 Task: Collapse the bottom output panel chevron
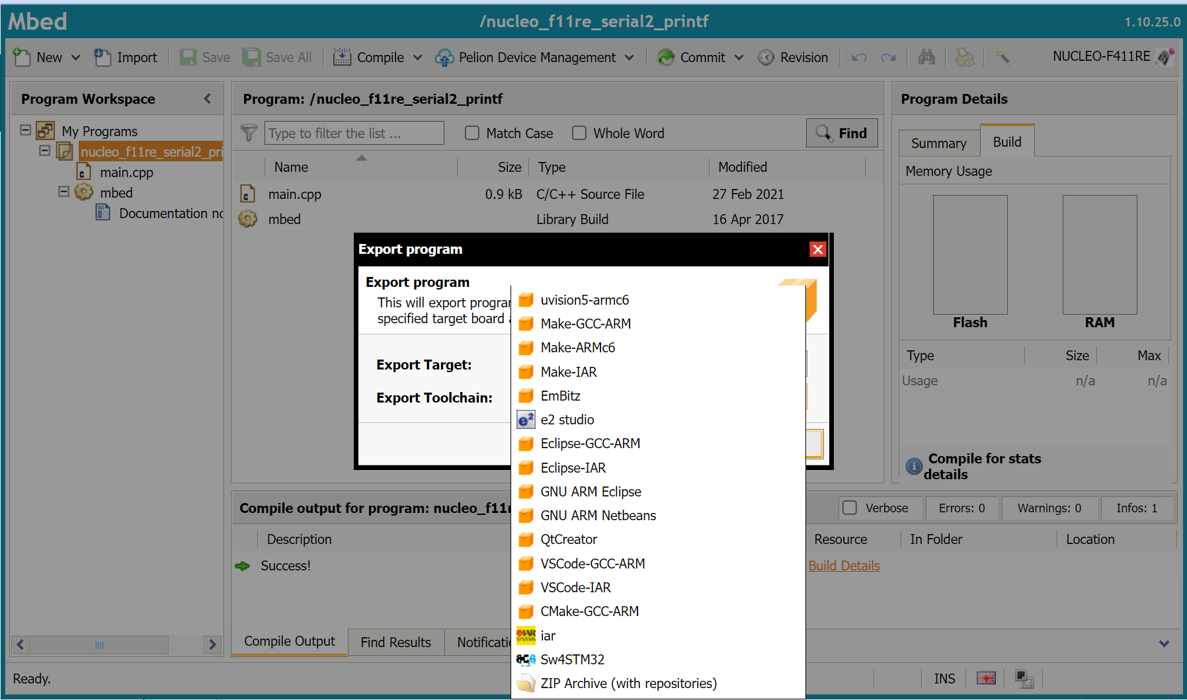1165,643
